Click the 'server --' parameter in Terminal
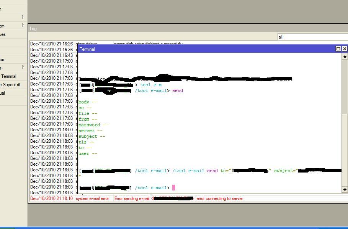348x229 pixels. click(90, 131)
